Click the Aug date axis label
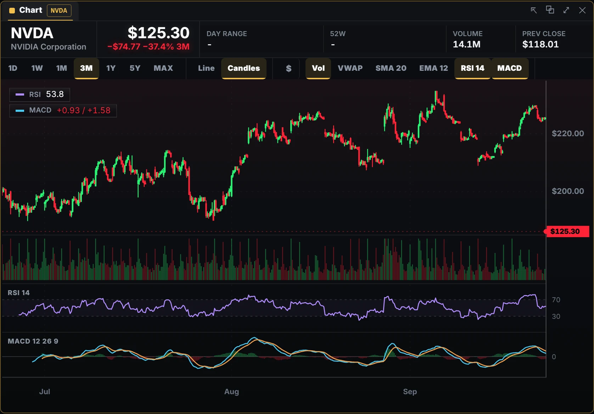Screen dimensions: 594x414 click(231, 392)
